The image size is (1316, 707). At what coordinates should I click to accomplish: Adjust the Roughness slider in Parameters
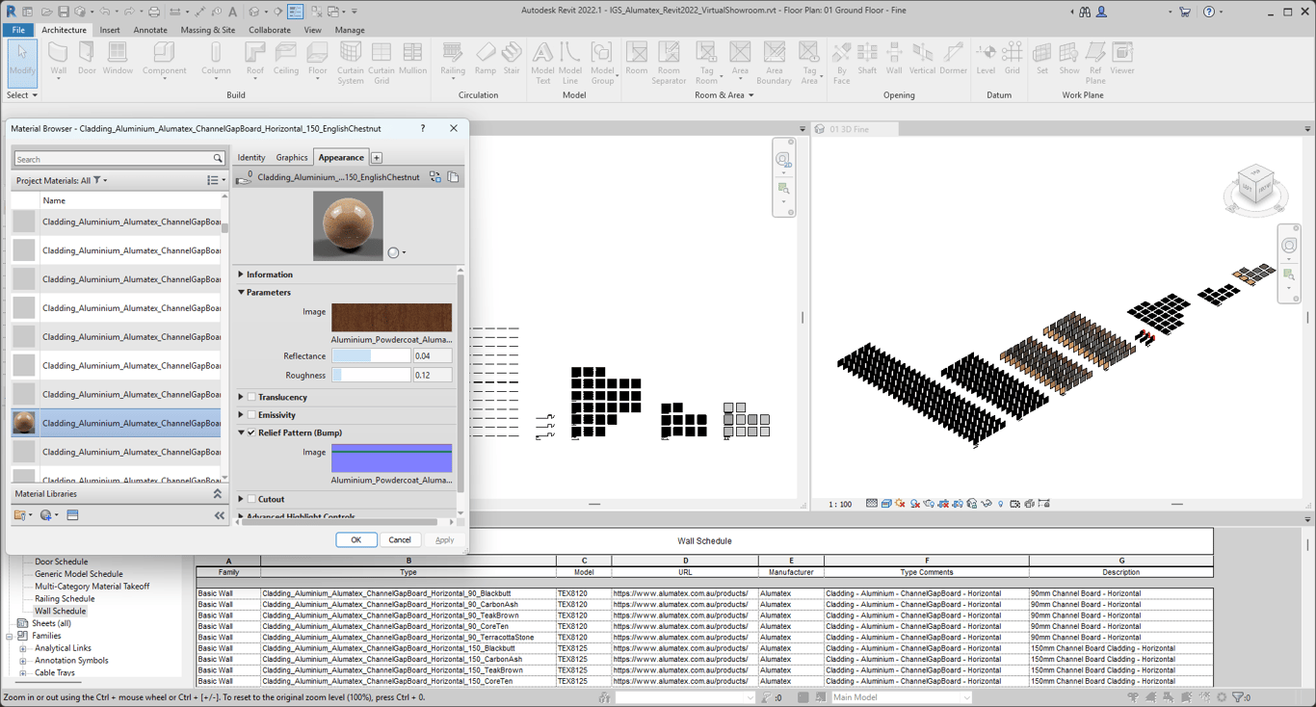pyautogui.click(x=371, y=374)
